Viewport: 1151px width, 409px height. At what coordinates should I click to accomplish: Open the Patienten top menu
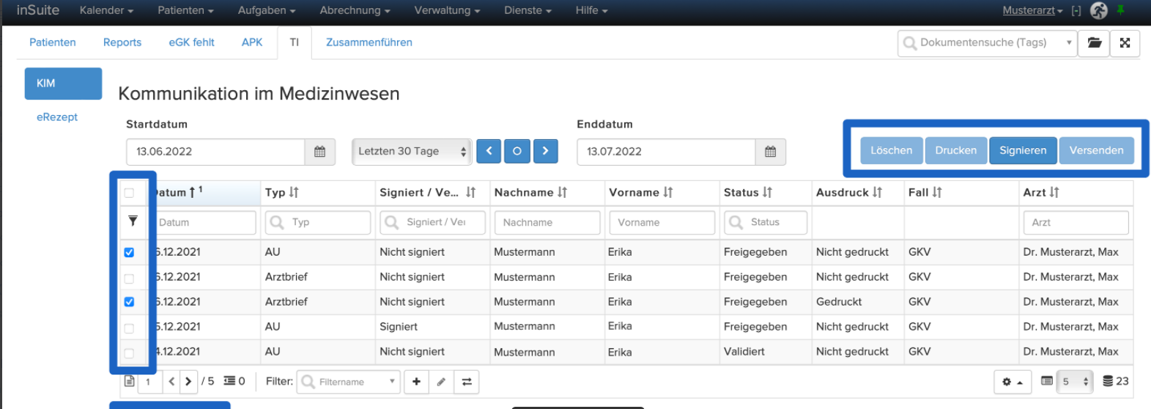tap(185, 10)
